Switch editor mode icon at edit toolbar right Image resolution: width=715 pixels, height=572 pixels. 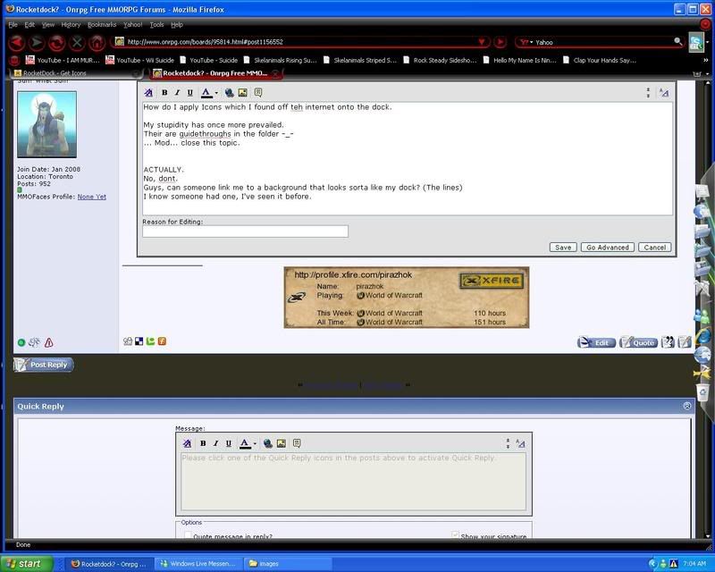(x=664, y=93)
